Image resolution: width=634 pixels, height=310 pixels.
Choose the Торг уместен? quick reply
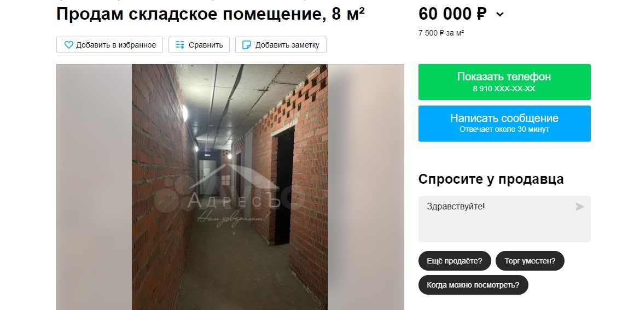tap(530, 261)
